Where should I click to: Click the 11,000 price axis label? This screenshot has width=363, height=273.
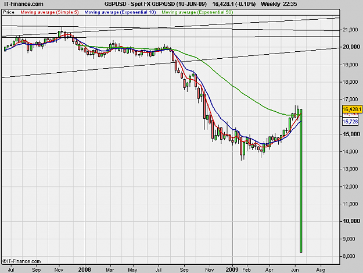350,204
